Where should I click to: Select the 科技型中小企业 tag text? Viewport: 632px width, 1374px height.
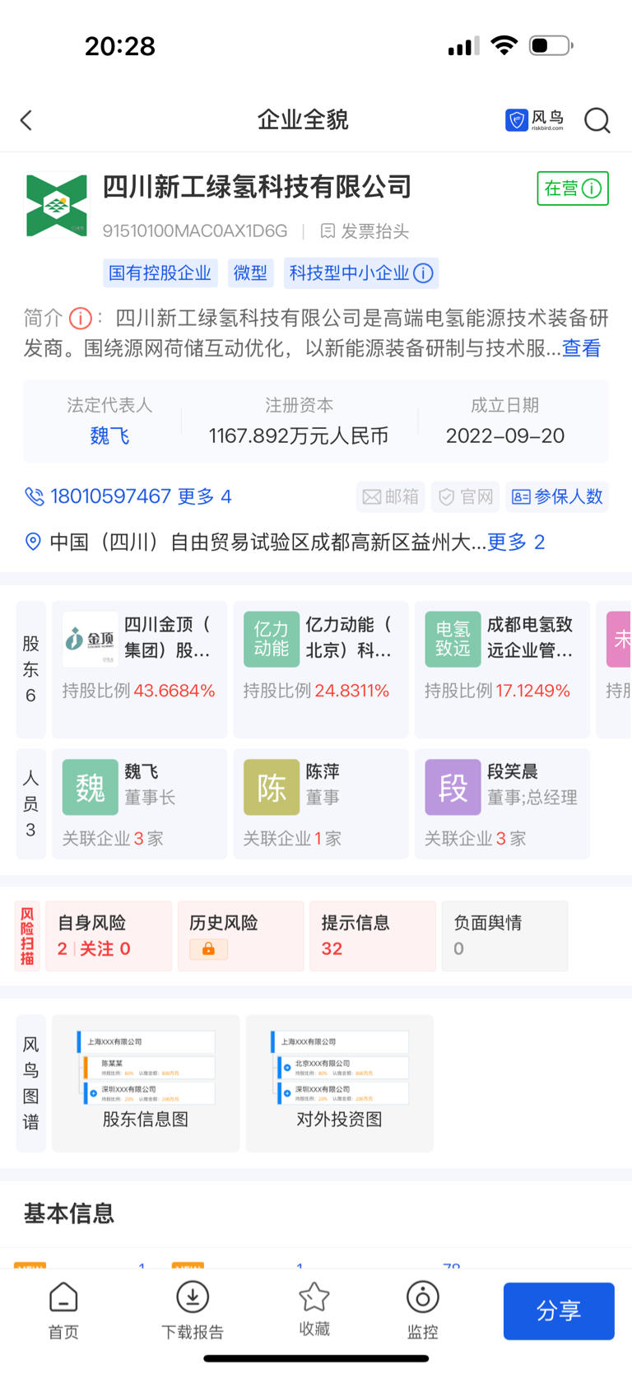point(349,273)
